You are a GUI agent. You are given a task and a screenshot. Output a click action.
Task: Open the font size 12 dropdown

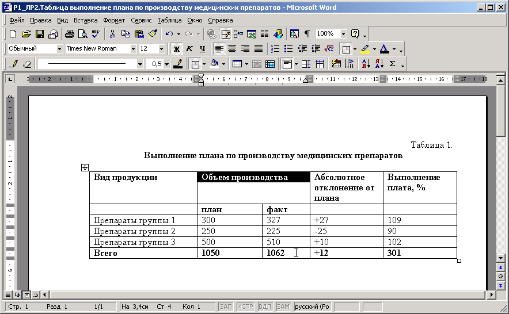[x=161, y=49]
